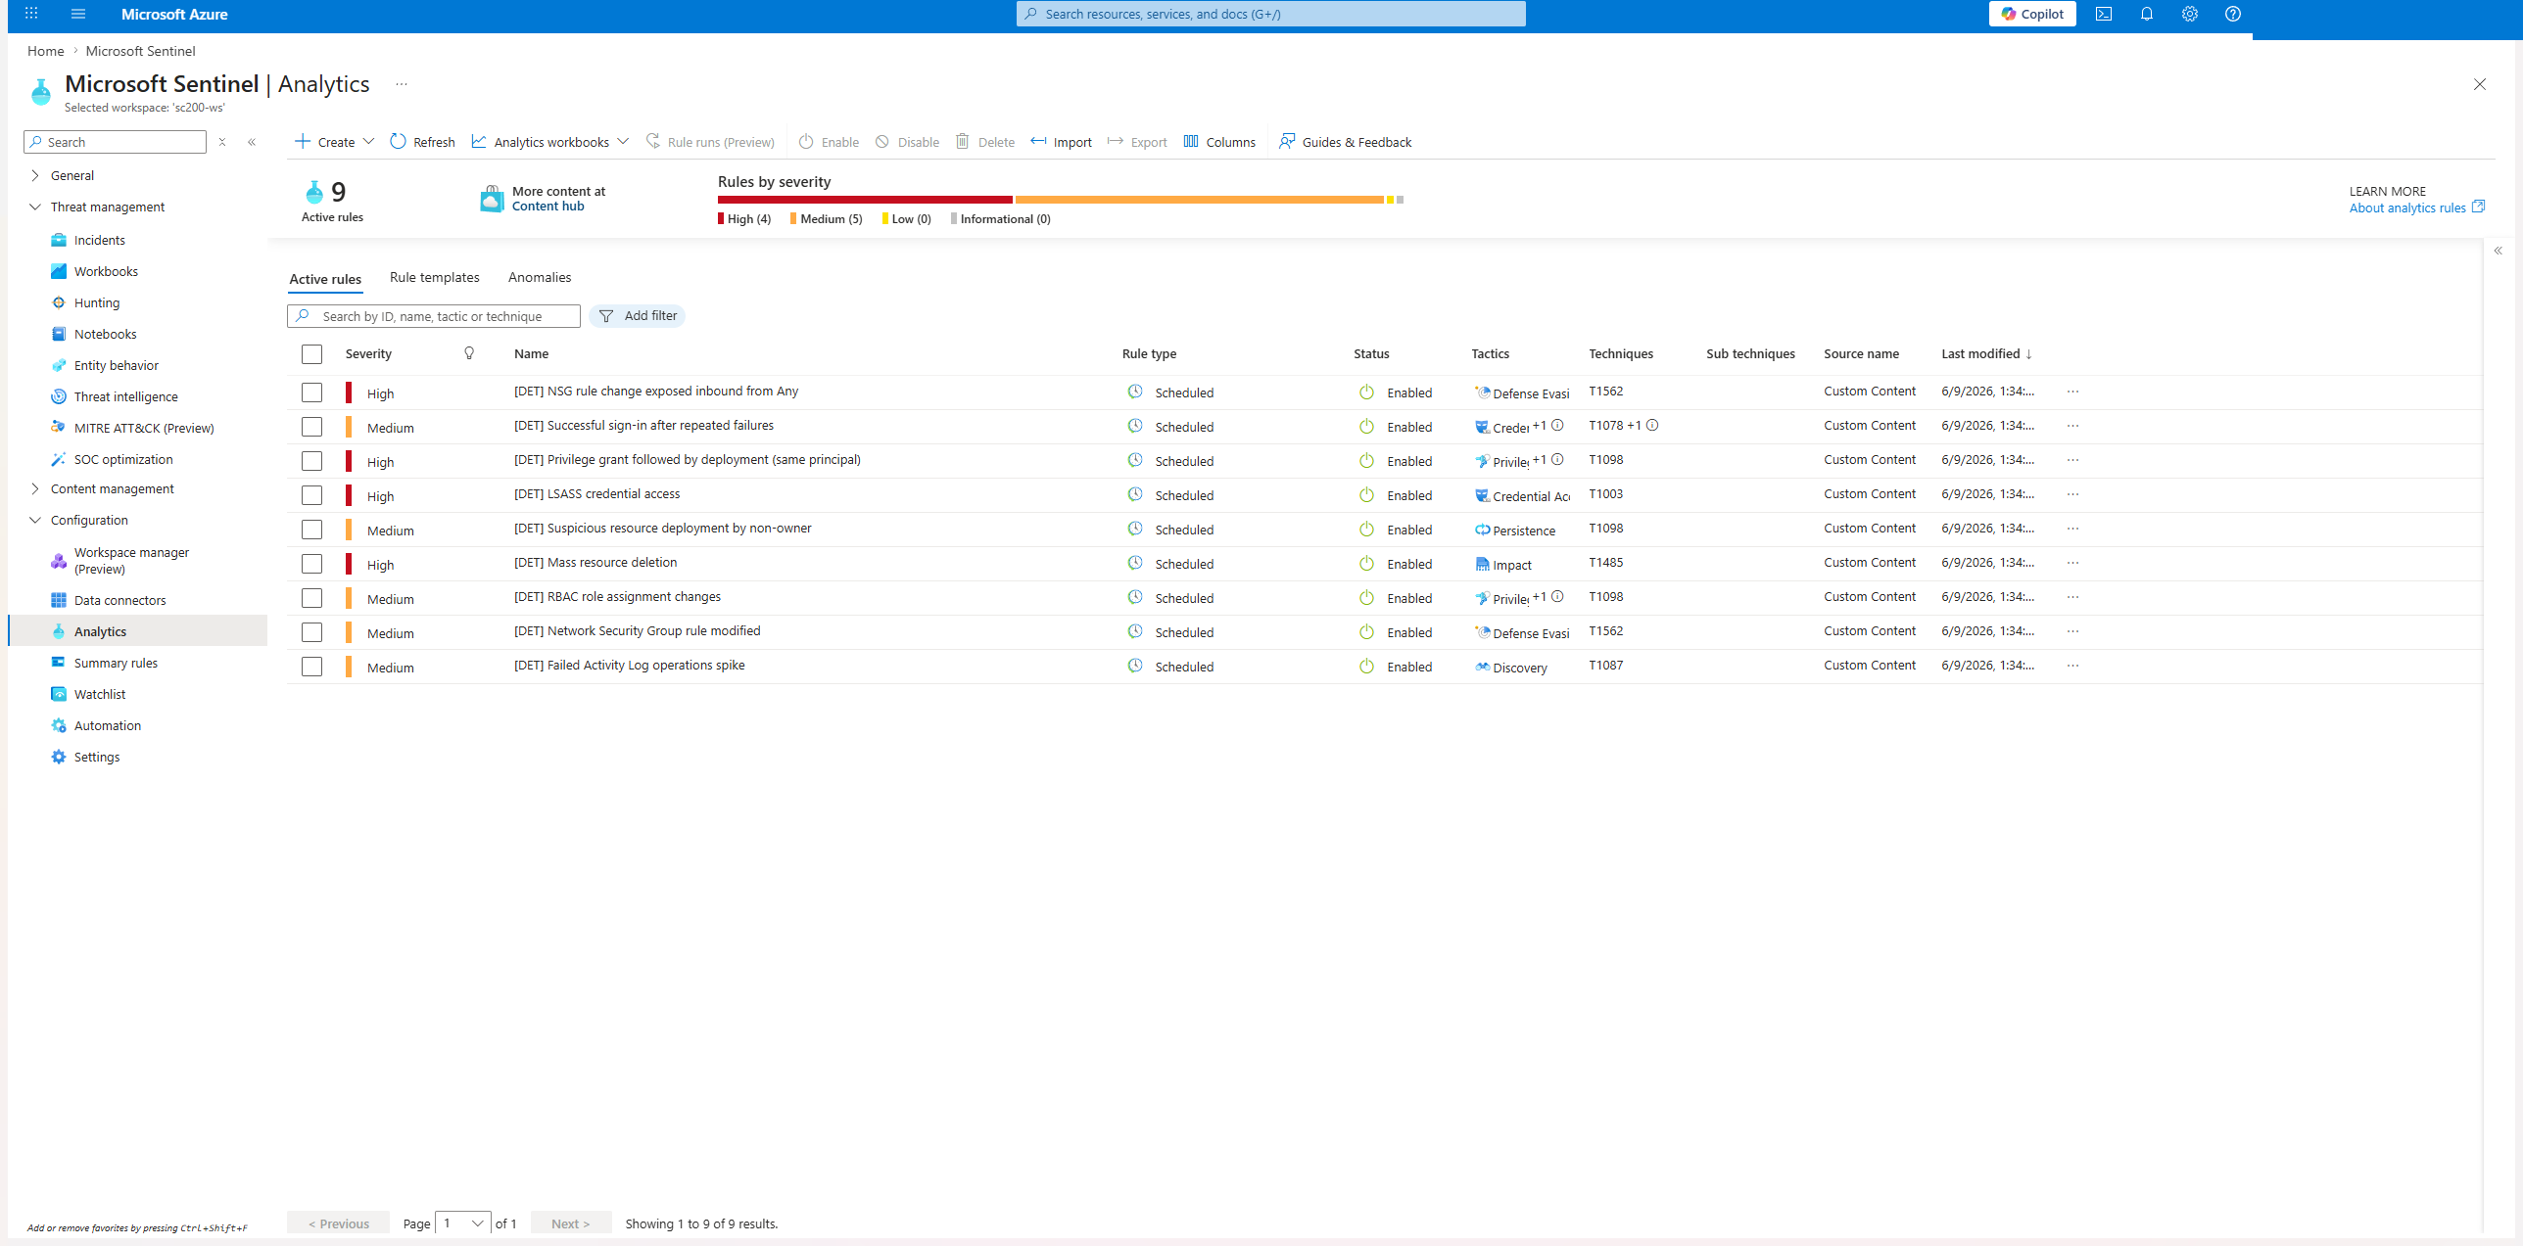Open the hamburger portal menu
This screenshot has height=1246, width=2523.
(x=78, y=14)
